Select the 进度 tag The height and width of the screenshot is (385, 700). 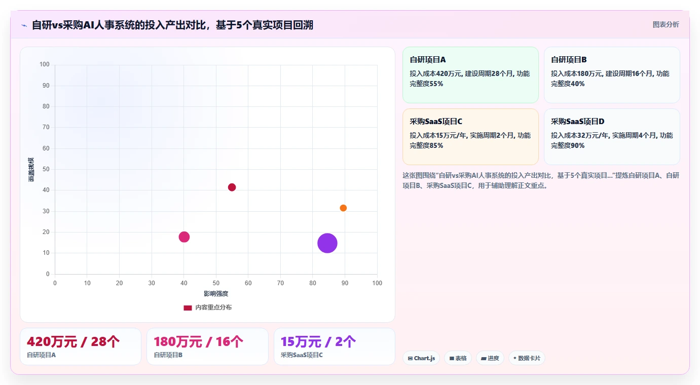(490, 358)
